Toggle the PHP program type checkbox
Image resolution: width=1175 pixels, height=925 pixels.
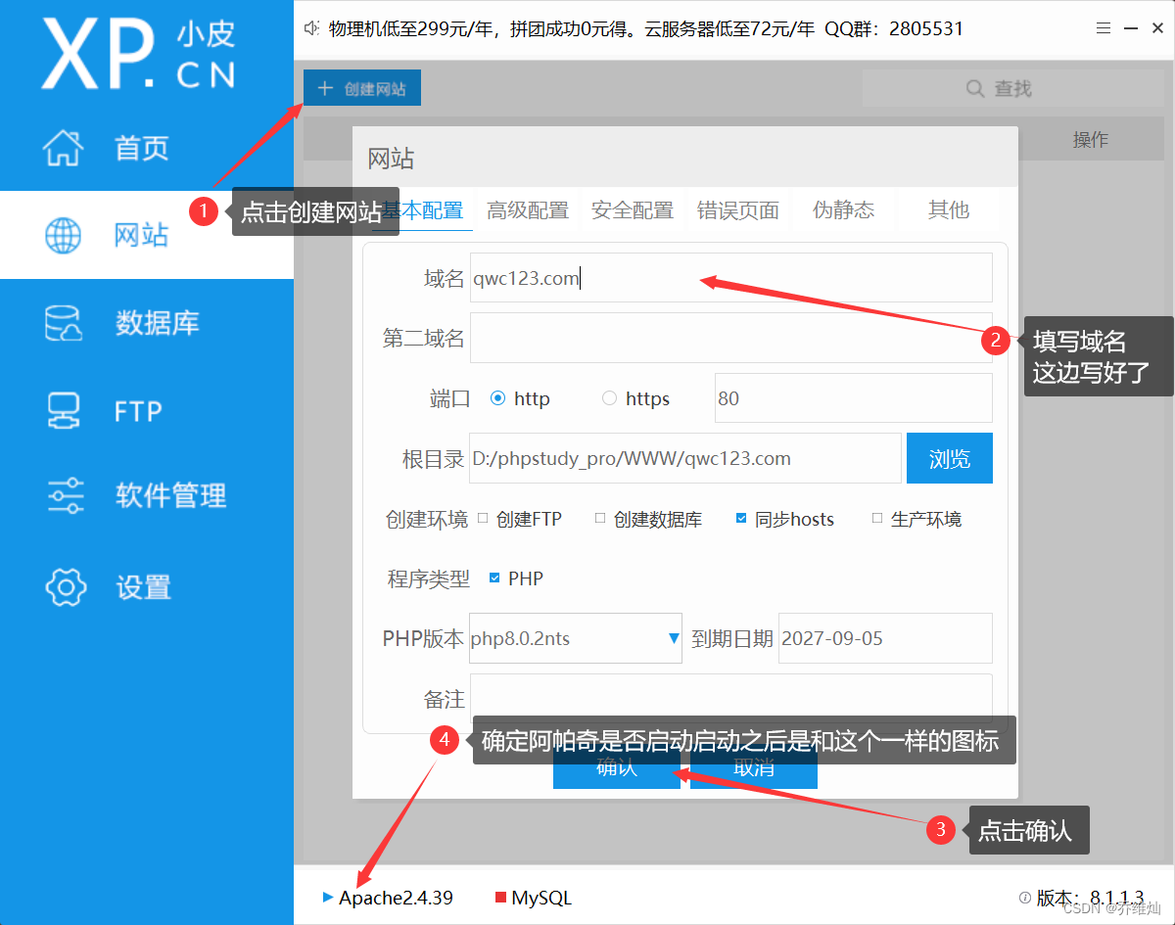[494, 578]
